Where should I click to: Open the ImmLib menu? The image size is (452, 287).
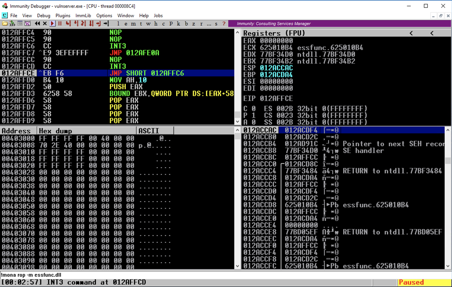coord(83,15)
